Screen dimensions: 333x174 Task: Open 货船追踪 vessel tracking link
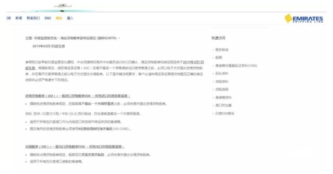pos(222,89)
